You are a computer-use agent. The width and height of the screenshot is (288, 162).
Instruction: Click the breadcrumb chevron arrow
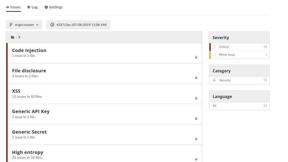[x=19, y=37]
